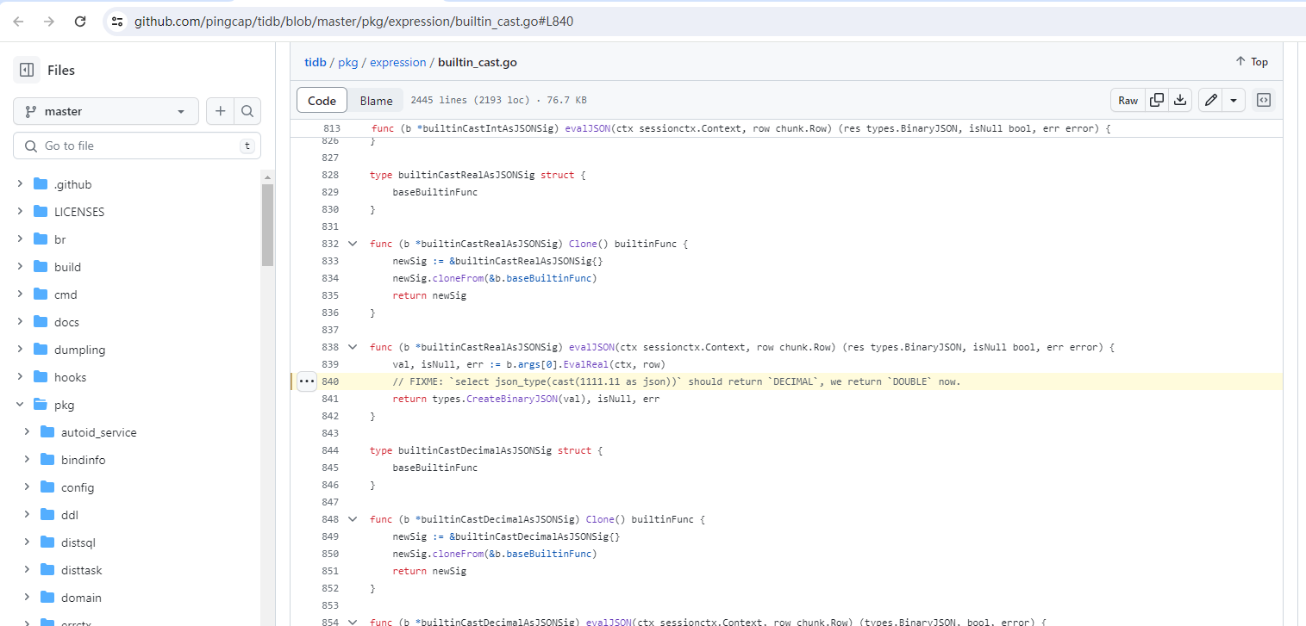
Task: Fold the evalJSON function at line 838
Action: (352, 347)
